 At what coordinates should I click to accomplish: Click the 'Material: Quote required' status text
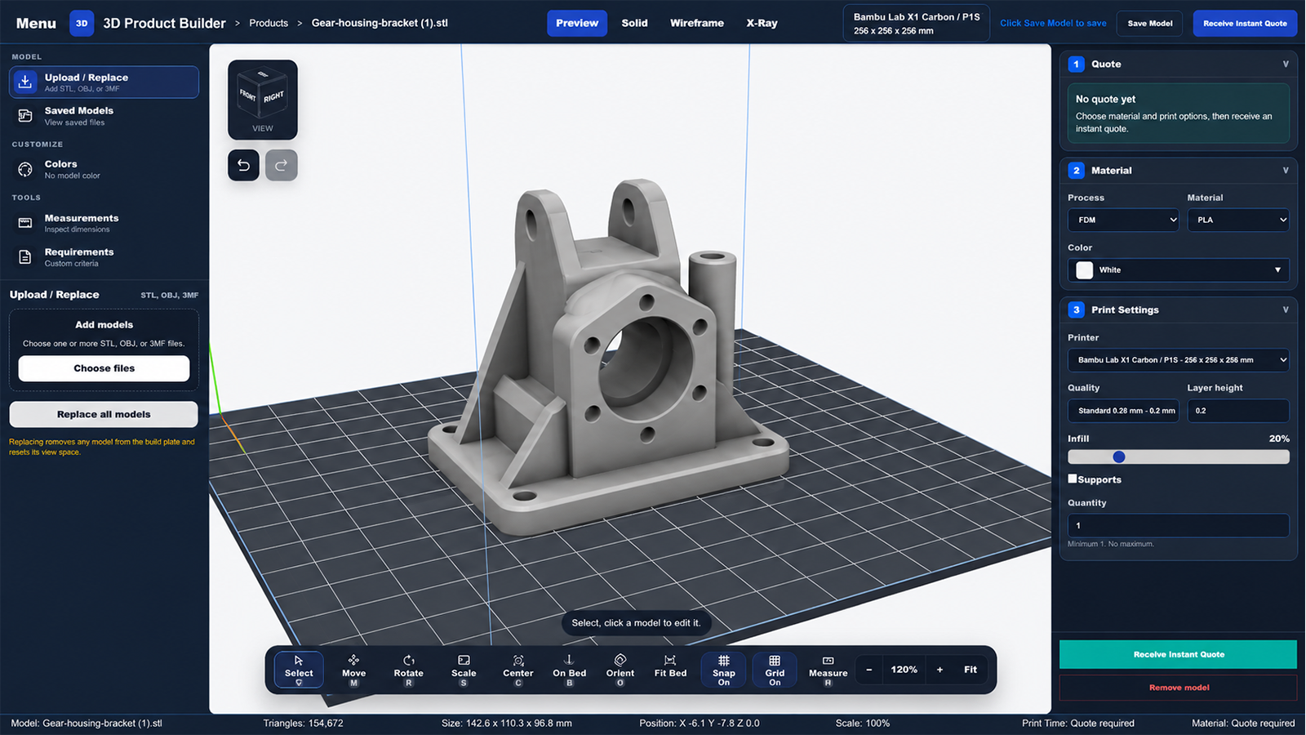point(1243,724)
